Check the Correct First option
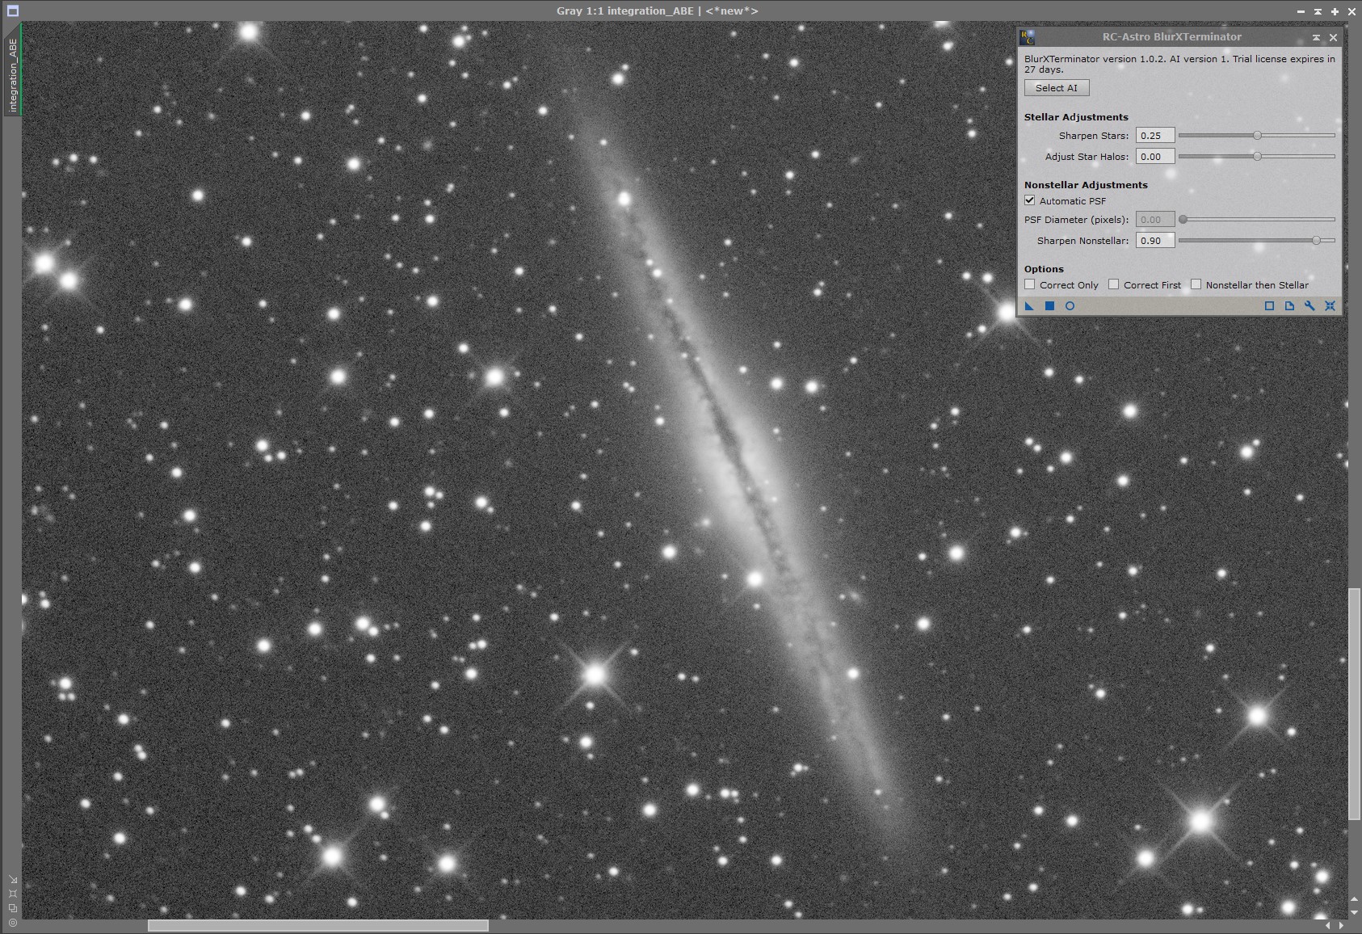The width and height of the screenshot is (1362, 934). pyautogui.click(x=1114, y=284)
